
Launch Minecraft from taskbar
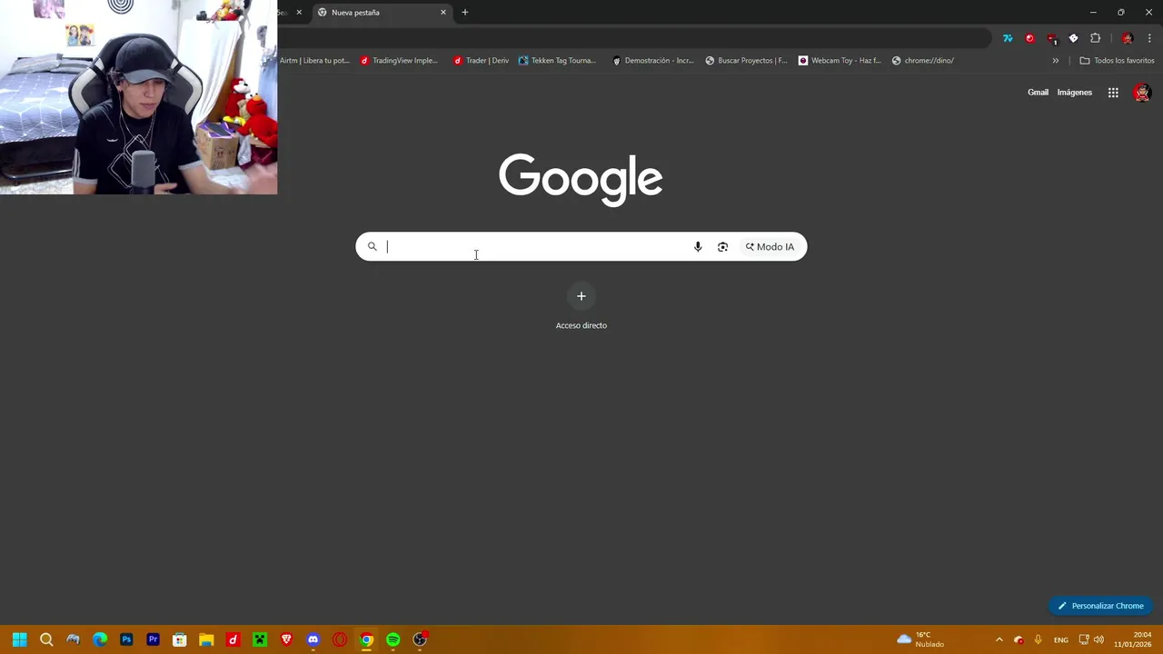click(x=260, y=639)
